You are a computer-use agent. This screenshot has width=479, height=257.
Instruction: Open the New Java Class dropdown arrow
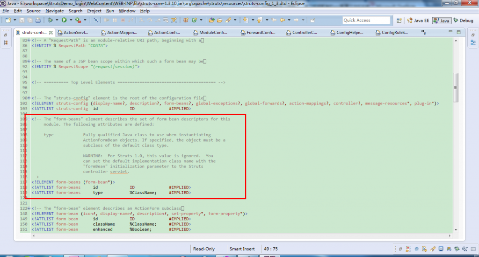pyautogui.click(x=201, y=20)
